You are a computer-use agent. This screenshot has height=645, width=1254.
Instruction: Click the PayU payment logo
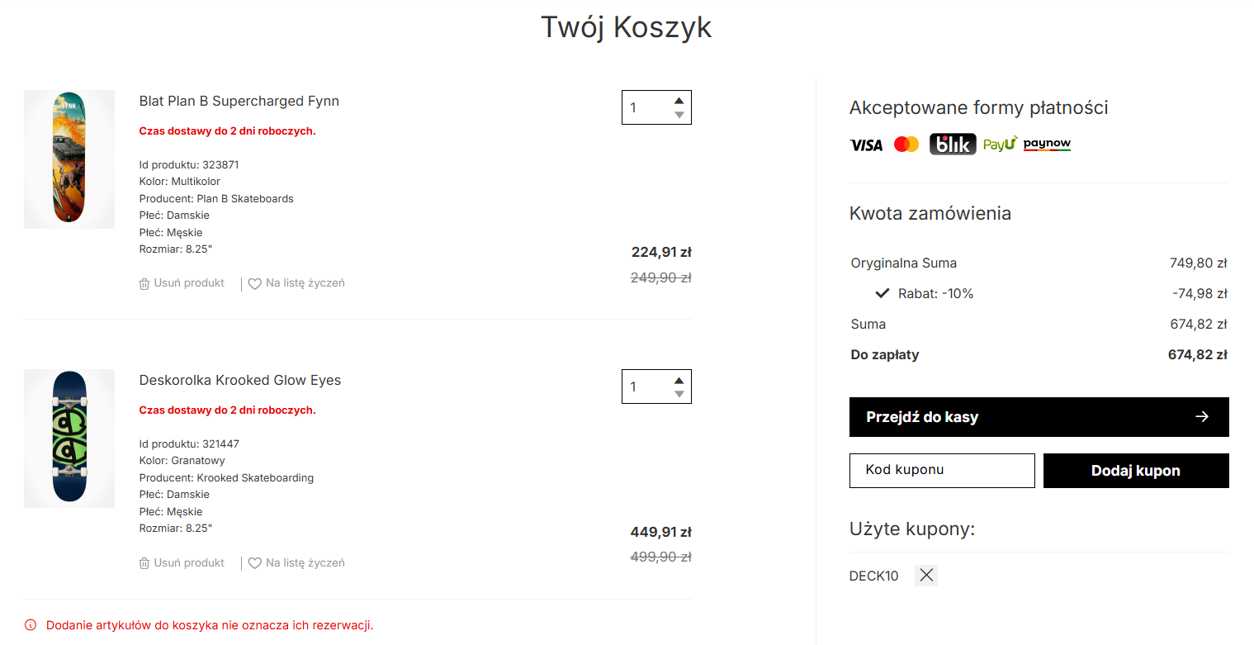(1000, 145)
